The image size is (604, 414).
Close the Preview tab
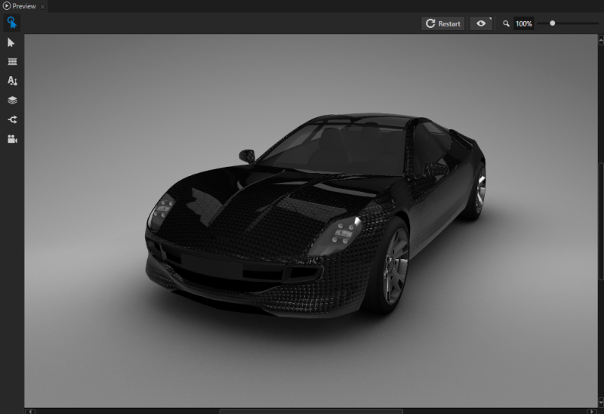point(43,6)
